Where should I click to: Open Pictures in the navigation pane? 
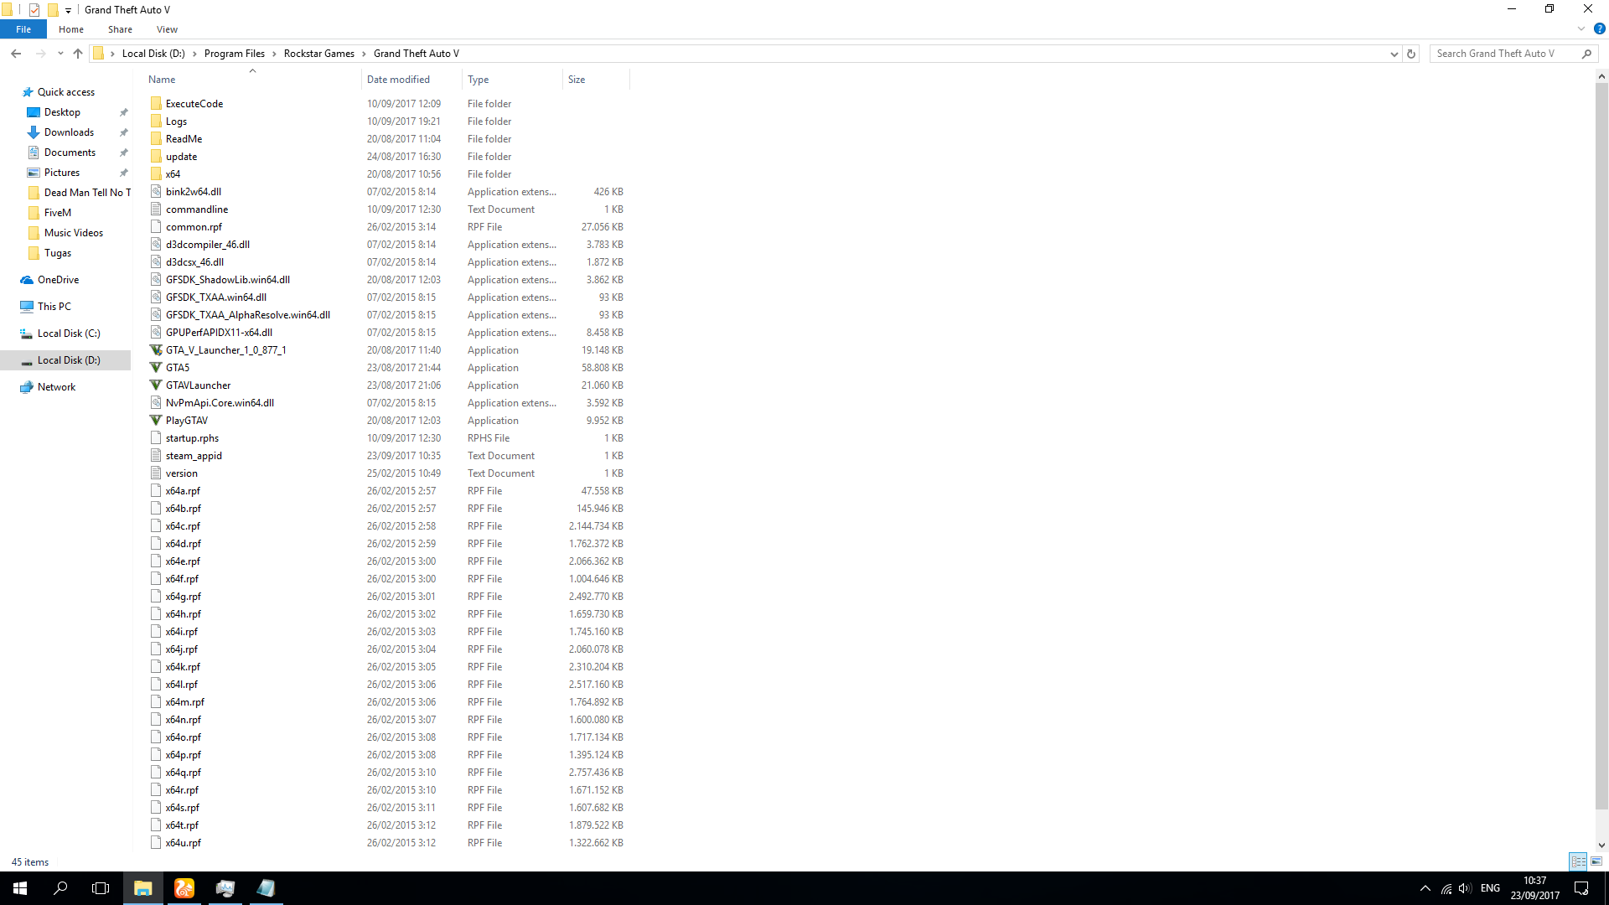tap(62, 173)
